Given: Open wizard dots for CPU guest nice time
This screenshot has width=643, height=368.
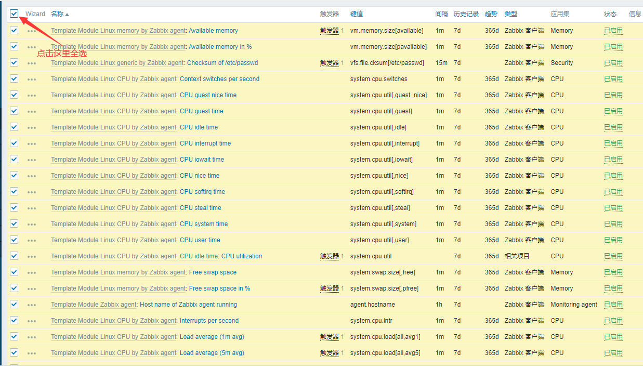Looking at the screenshot, I should pos(32,95).
